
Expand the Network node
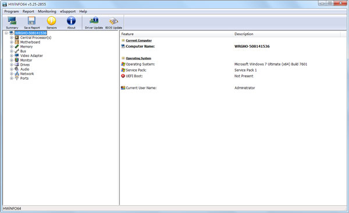click(x=12, y=73)
